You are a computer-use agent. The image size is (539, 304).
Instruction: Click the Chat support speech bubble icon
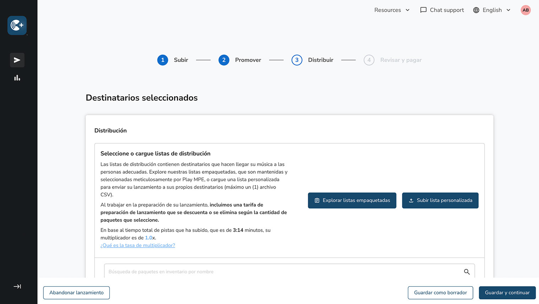[423, 10]
